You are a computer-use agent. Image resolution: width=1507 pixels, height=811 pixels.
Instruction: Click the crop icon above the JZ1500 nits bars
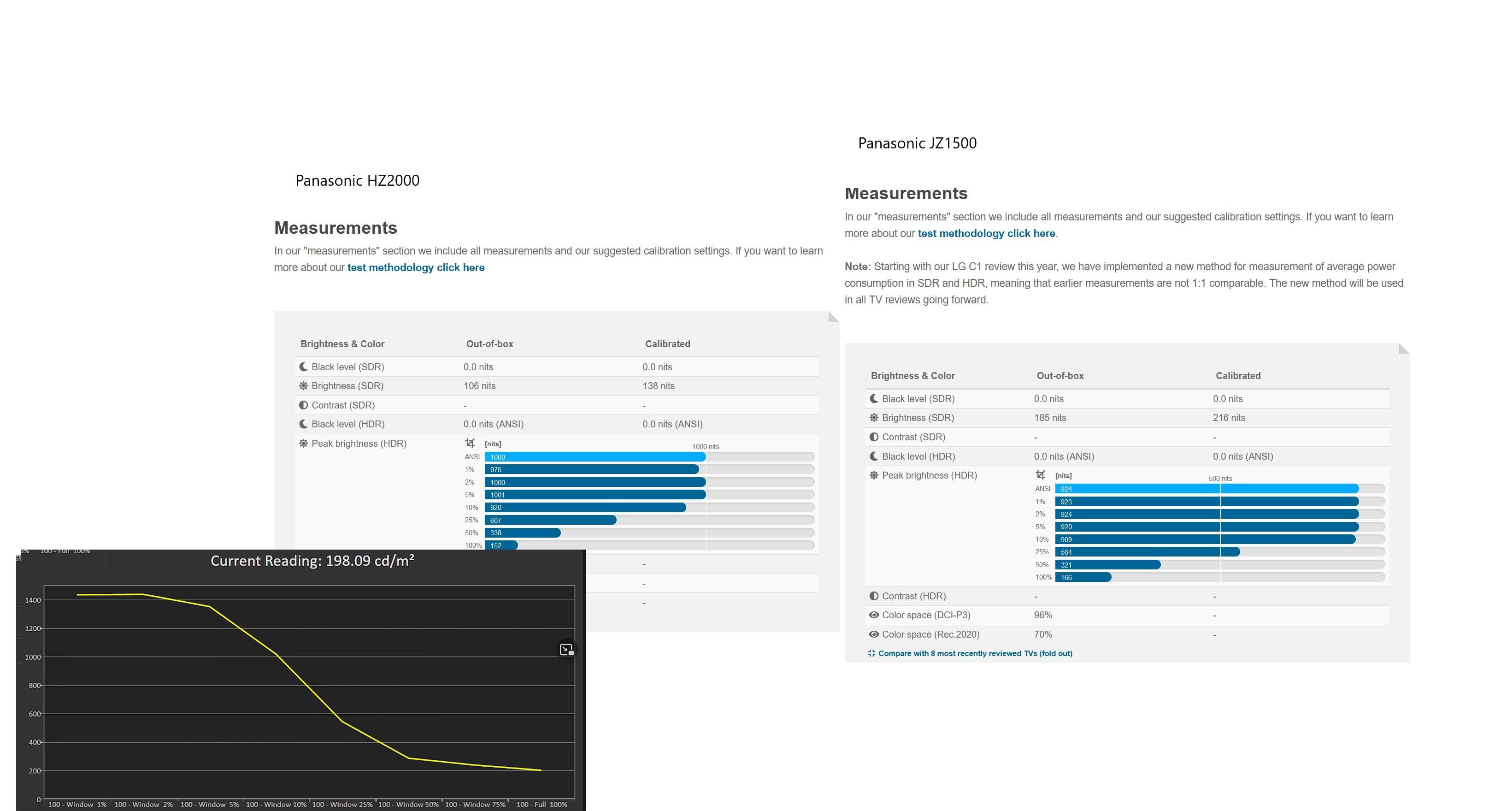[x=1040, y=474]
